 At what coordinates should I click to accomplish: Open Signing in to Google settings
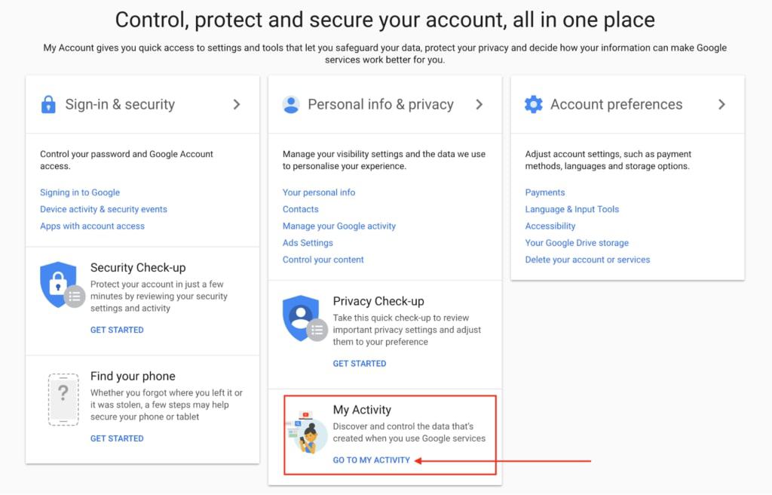79,192
